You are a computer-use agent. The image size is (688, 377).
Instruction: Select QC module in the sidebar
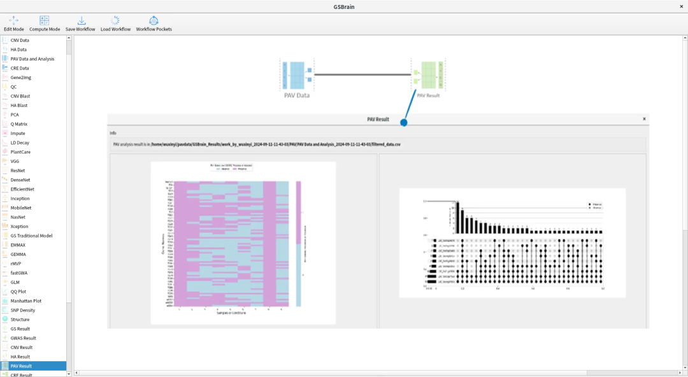pos(33,87)
